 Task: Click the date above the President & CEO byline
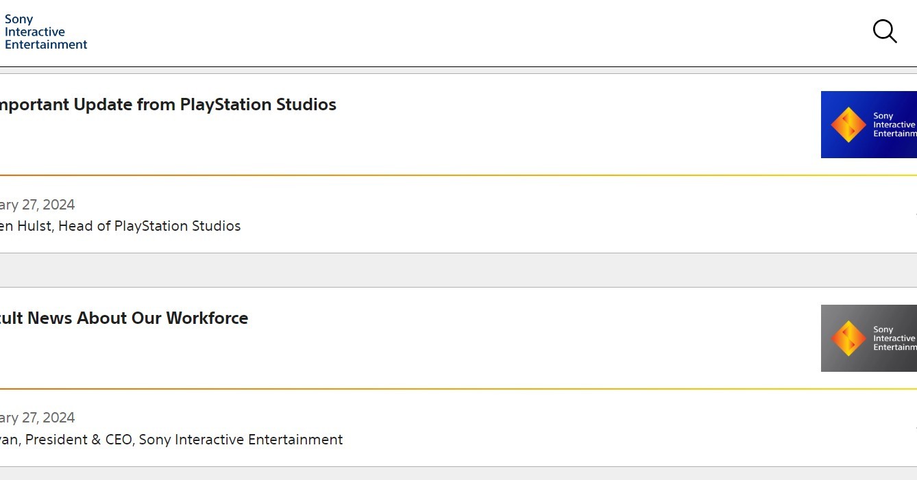37,418
